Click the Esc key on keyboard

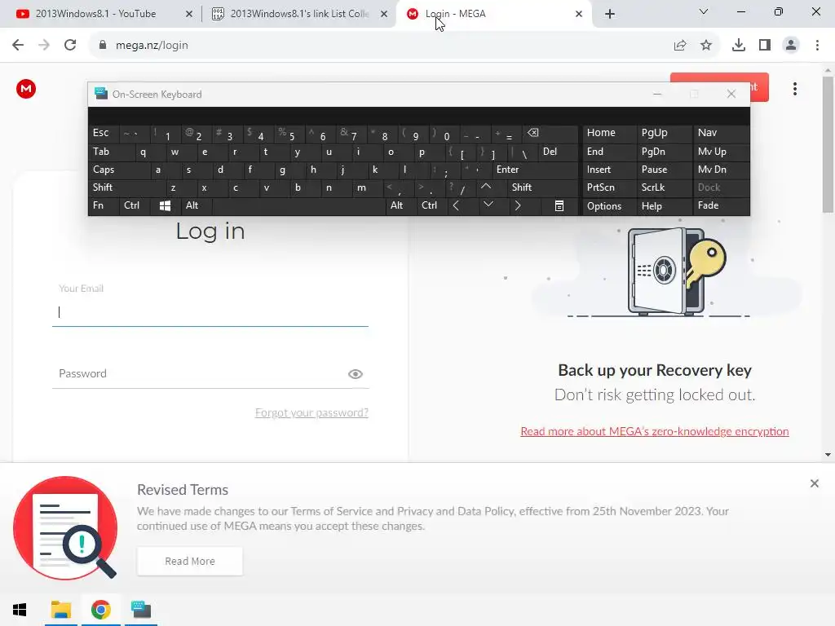[x=104, y=133]
